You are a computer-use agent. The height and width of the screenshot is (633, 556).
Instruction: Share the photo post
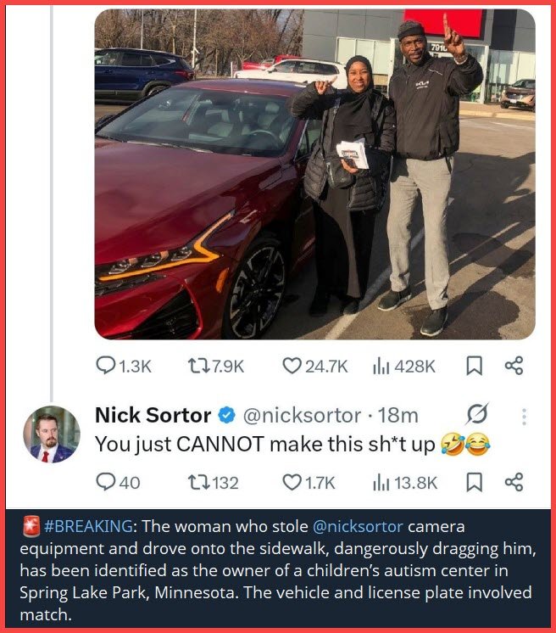tap(514, 366)
